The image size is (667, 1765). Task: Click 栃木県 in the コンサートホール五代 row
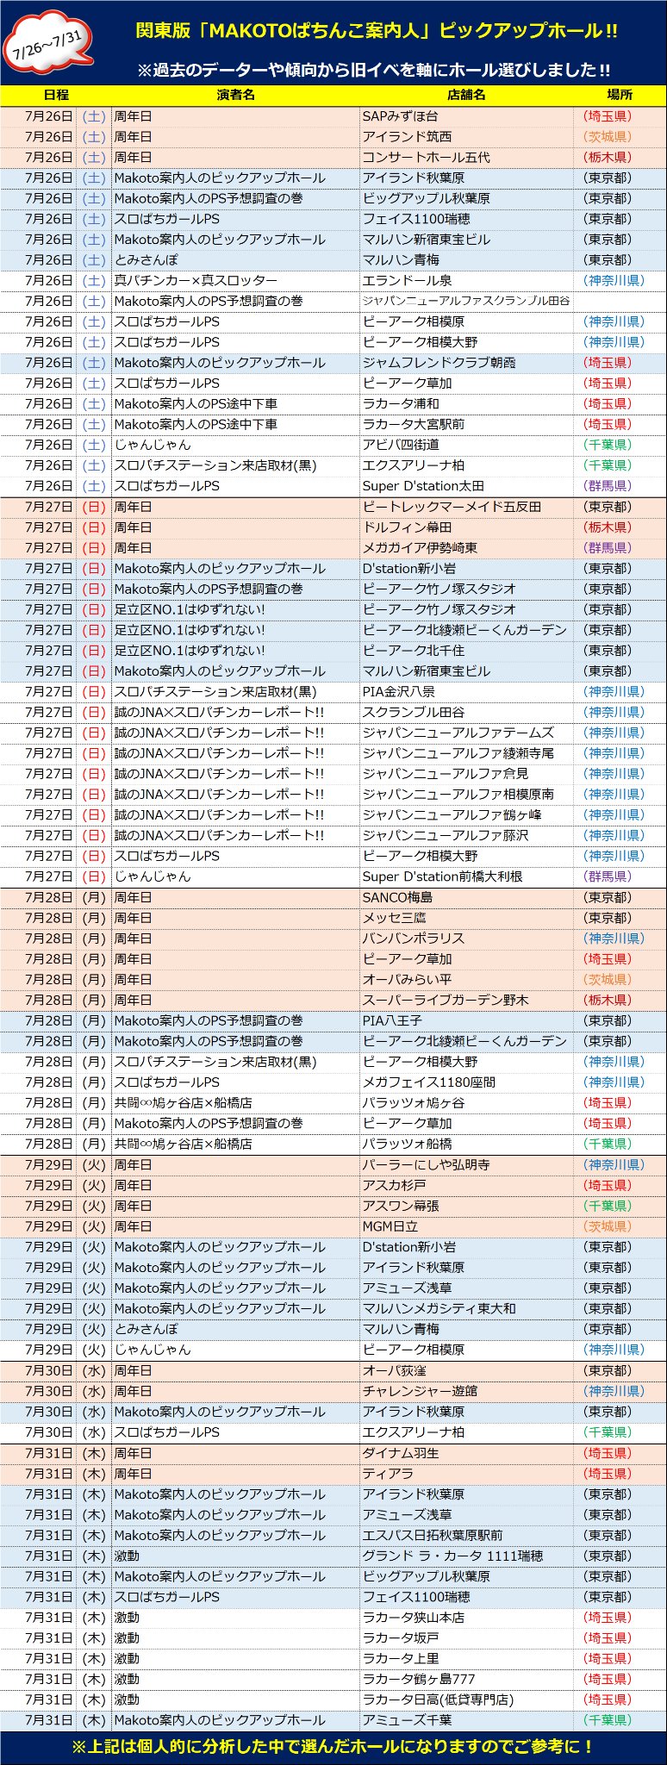pos(608,157)
